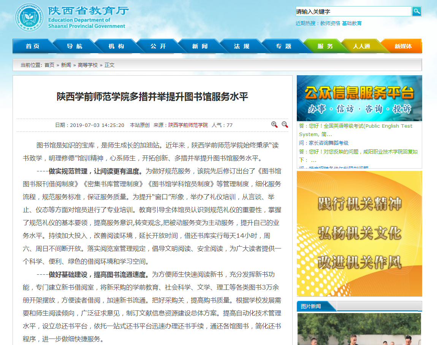Open the orange 新媒体 tab
437x345 pixels.
[x=403, y=46]
